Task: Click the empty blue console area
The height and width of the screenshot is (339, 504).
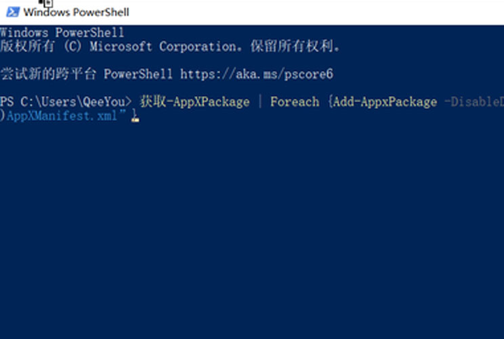Action: tap(252, 225)
